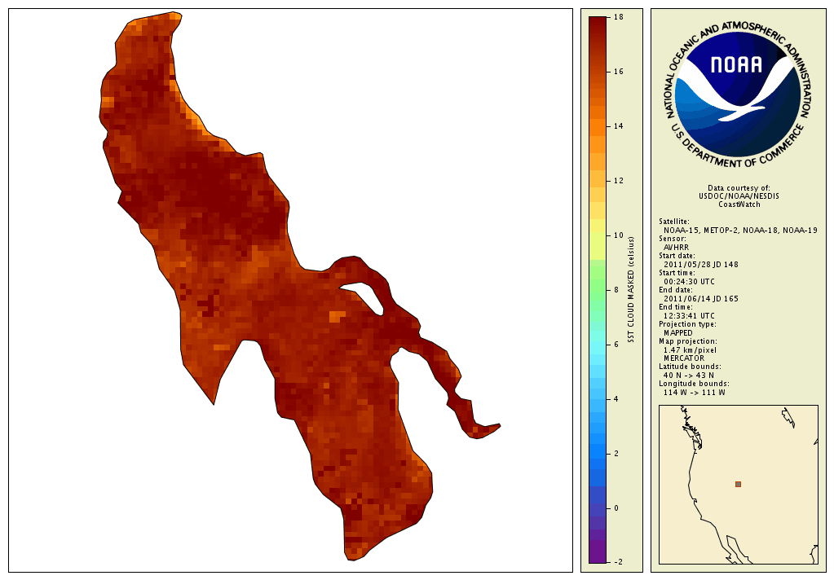Click the colorbar label 12
The height and width of the screenshot is (580, 834).
tap(618, 181)
